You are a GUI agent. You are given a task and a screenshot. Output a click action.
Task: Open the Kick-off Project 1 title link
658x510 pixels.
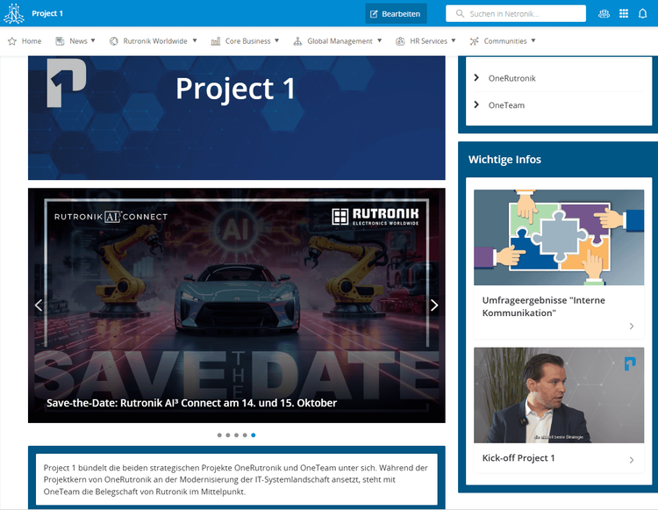click(519, 458)
